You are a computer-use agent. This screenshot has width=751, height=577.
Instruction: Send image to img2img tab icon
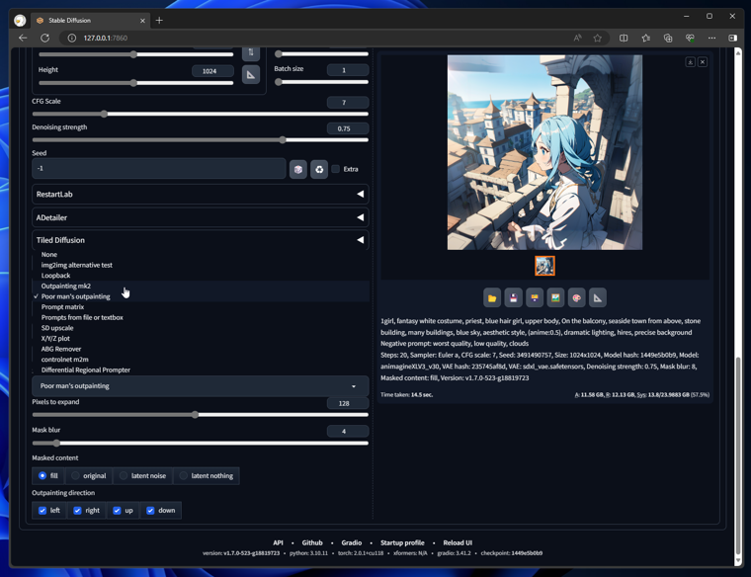pyautogui.click(x=555, y=297)
